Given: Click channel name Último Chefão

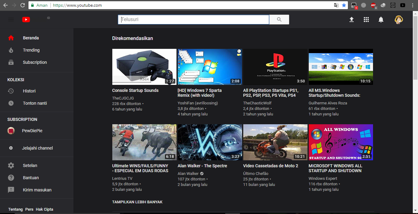Looking at the screenshot, I should coord(256,173).
